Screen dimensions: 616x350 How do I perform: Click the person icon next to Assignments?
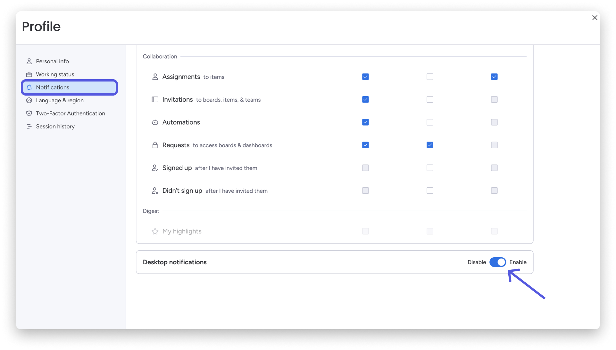155,77
